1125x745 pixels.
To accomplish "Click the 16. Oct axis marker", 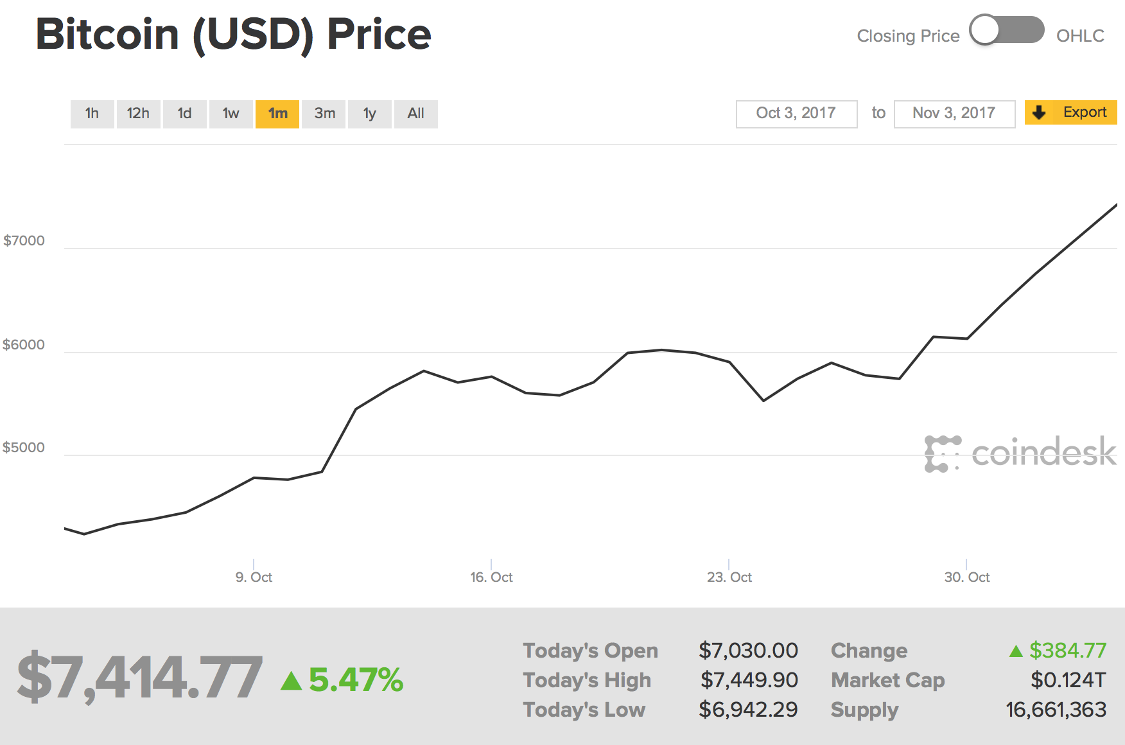I will click(x=491, y=577).
